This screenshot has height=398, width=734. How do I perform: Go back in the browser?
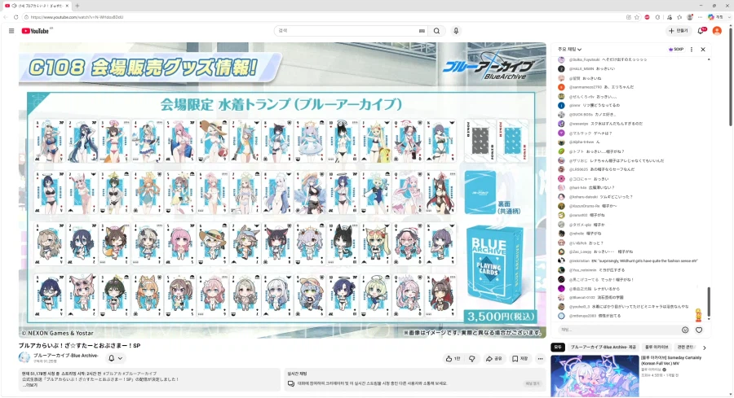[x=5, y=17]
